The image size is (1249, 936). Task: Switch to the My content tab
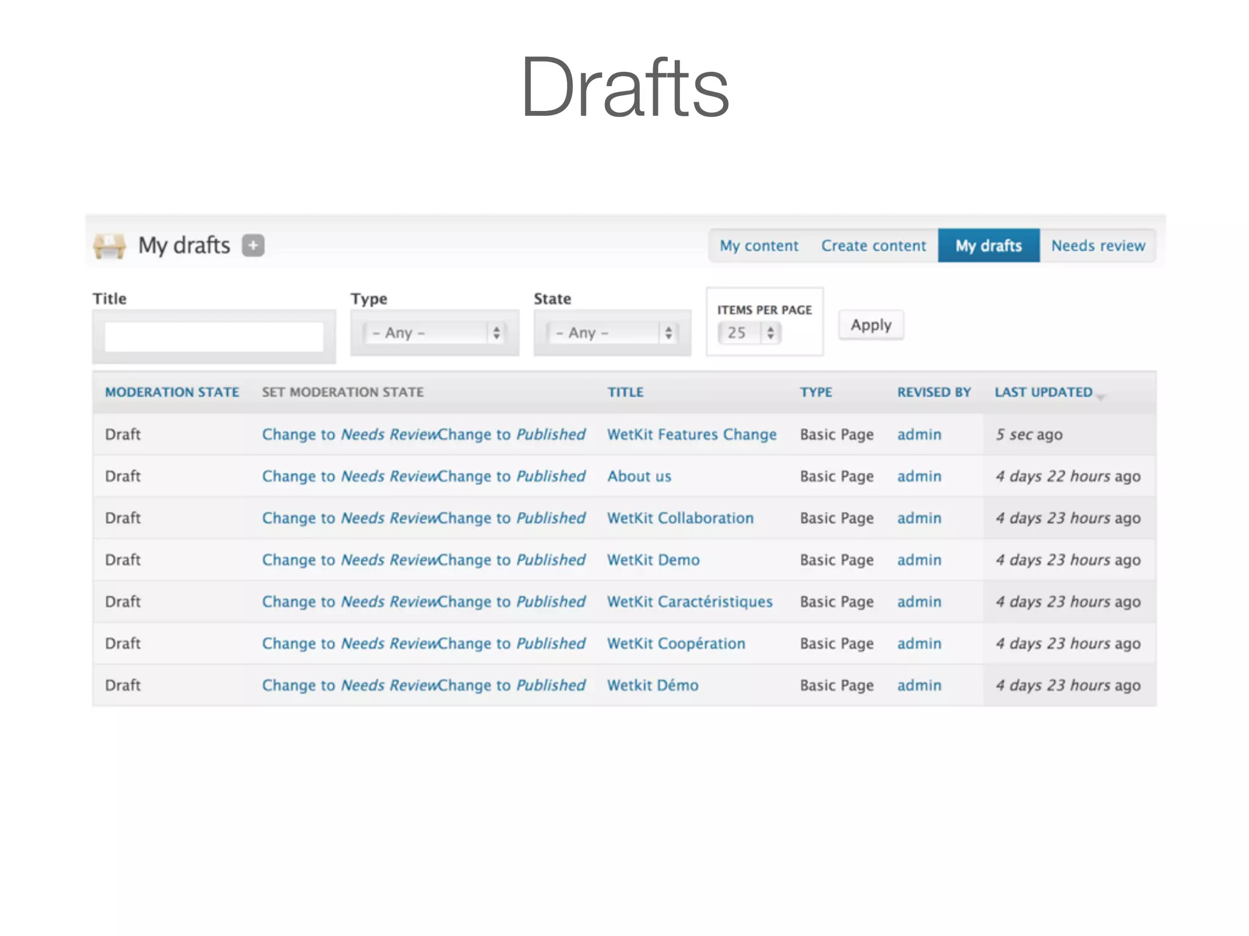[x=759, y=246]
